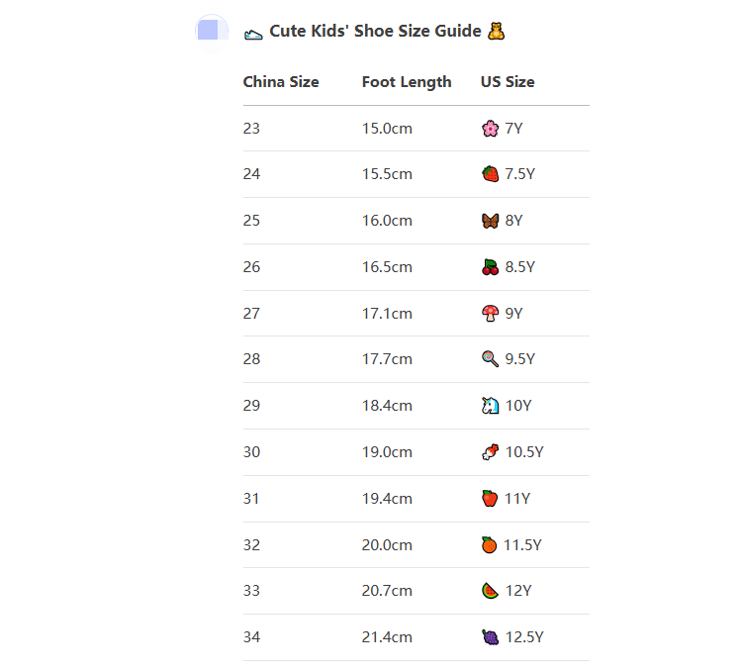
Task: Select the grapes icon beside 12.5Y
Action: [490, 637]
